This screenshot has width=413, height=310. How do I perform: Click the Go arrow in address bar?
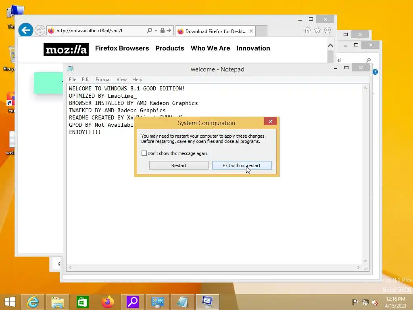tap(169, 31)
